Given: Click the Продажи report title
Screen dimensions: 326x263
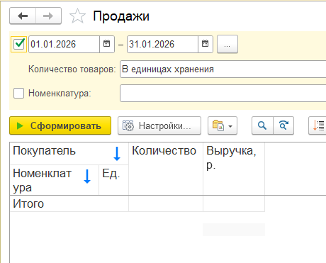Looking at the screenshot, I should coord(121,16).
